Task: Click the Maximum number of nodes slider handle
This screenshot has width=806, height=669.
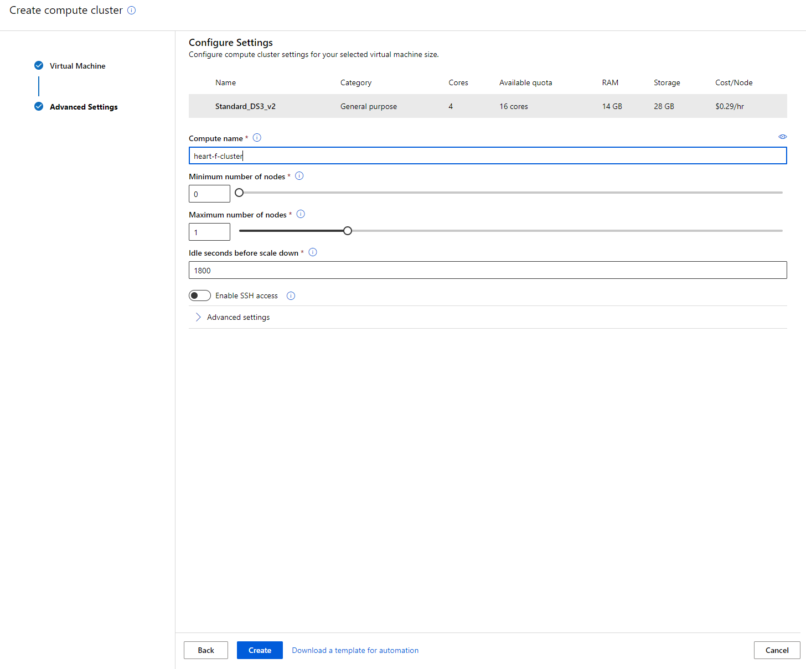Action: [348, 231]
